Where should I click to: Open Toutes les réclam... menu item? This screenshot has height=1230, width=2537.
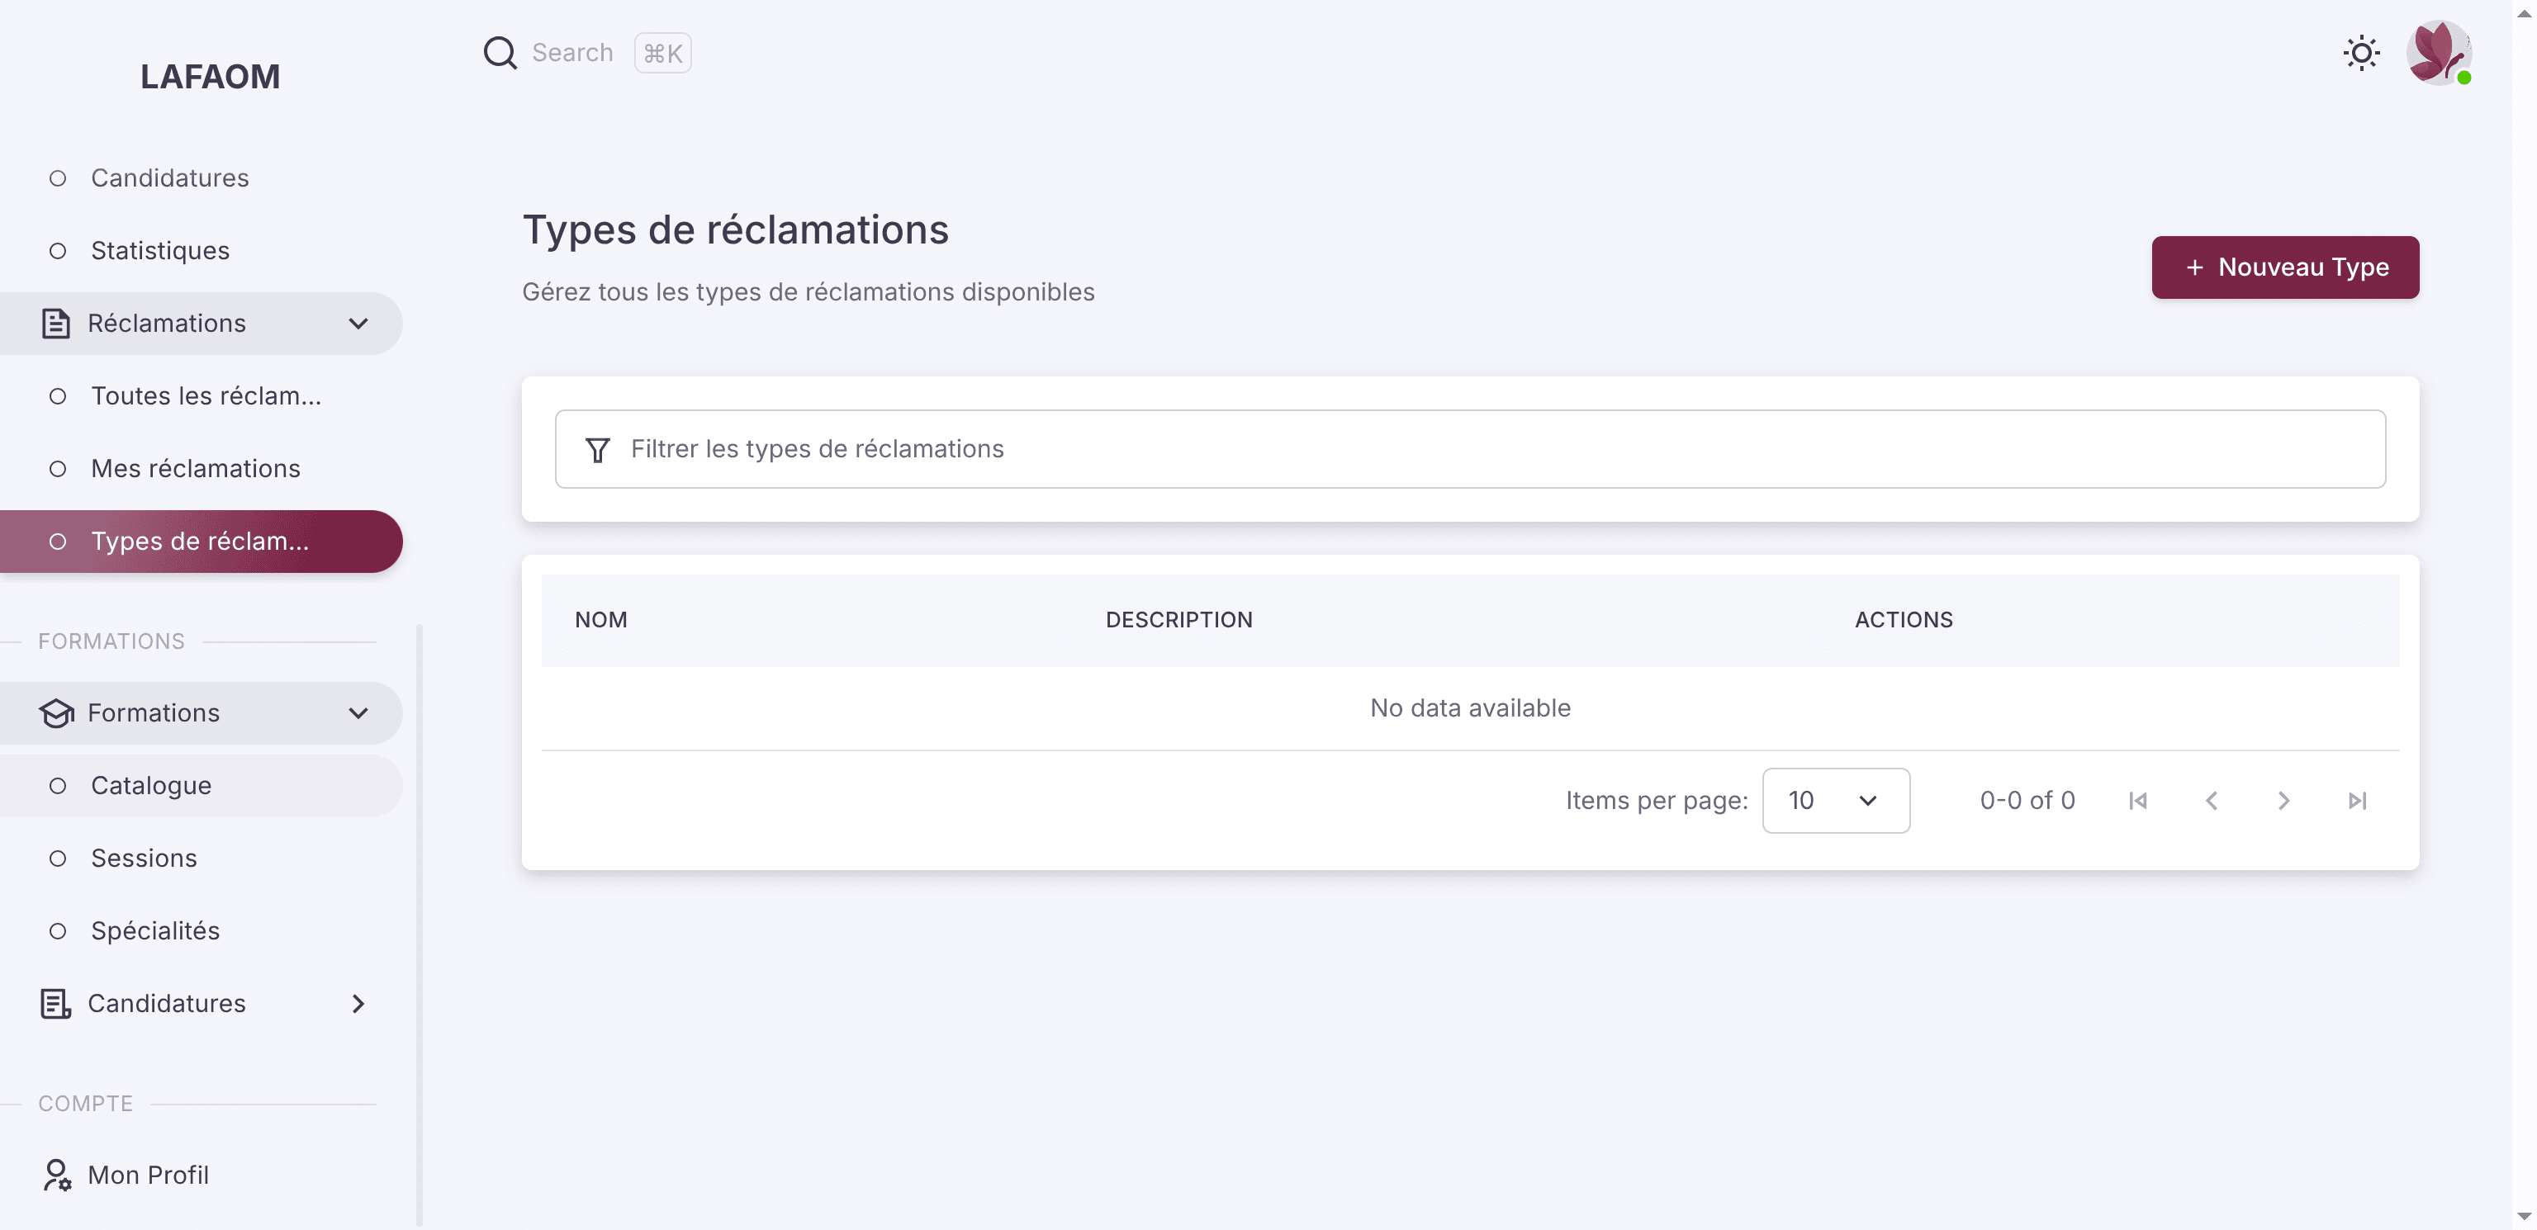coord(201,396)
